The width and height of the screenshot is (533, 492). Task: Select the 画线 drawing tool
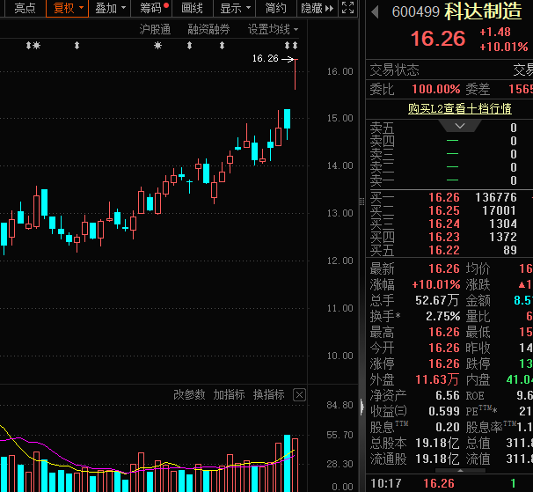pyautogui.click(x=192, y=8)
